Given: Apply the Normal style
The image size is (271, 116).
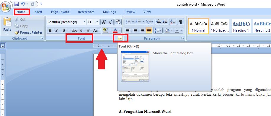Looking at the screenshot, I should coord(199,26).
